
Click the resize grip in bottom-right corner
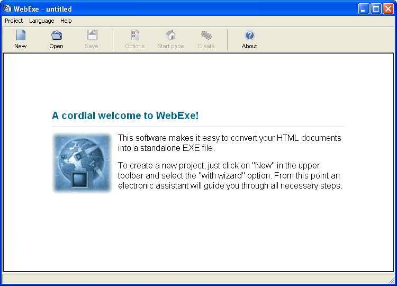point(392,281)
